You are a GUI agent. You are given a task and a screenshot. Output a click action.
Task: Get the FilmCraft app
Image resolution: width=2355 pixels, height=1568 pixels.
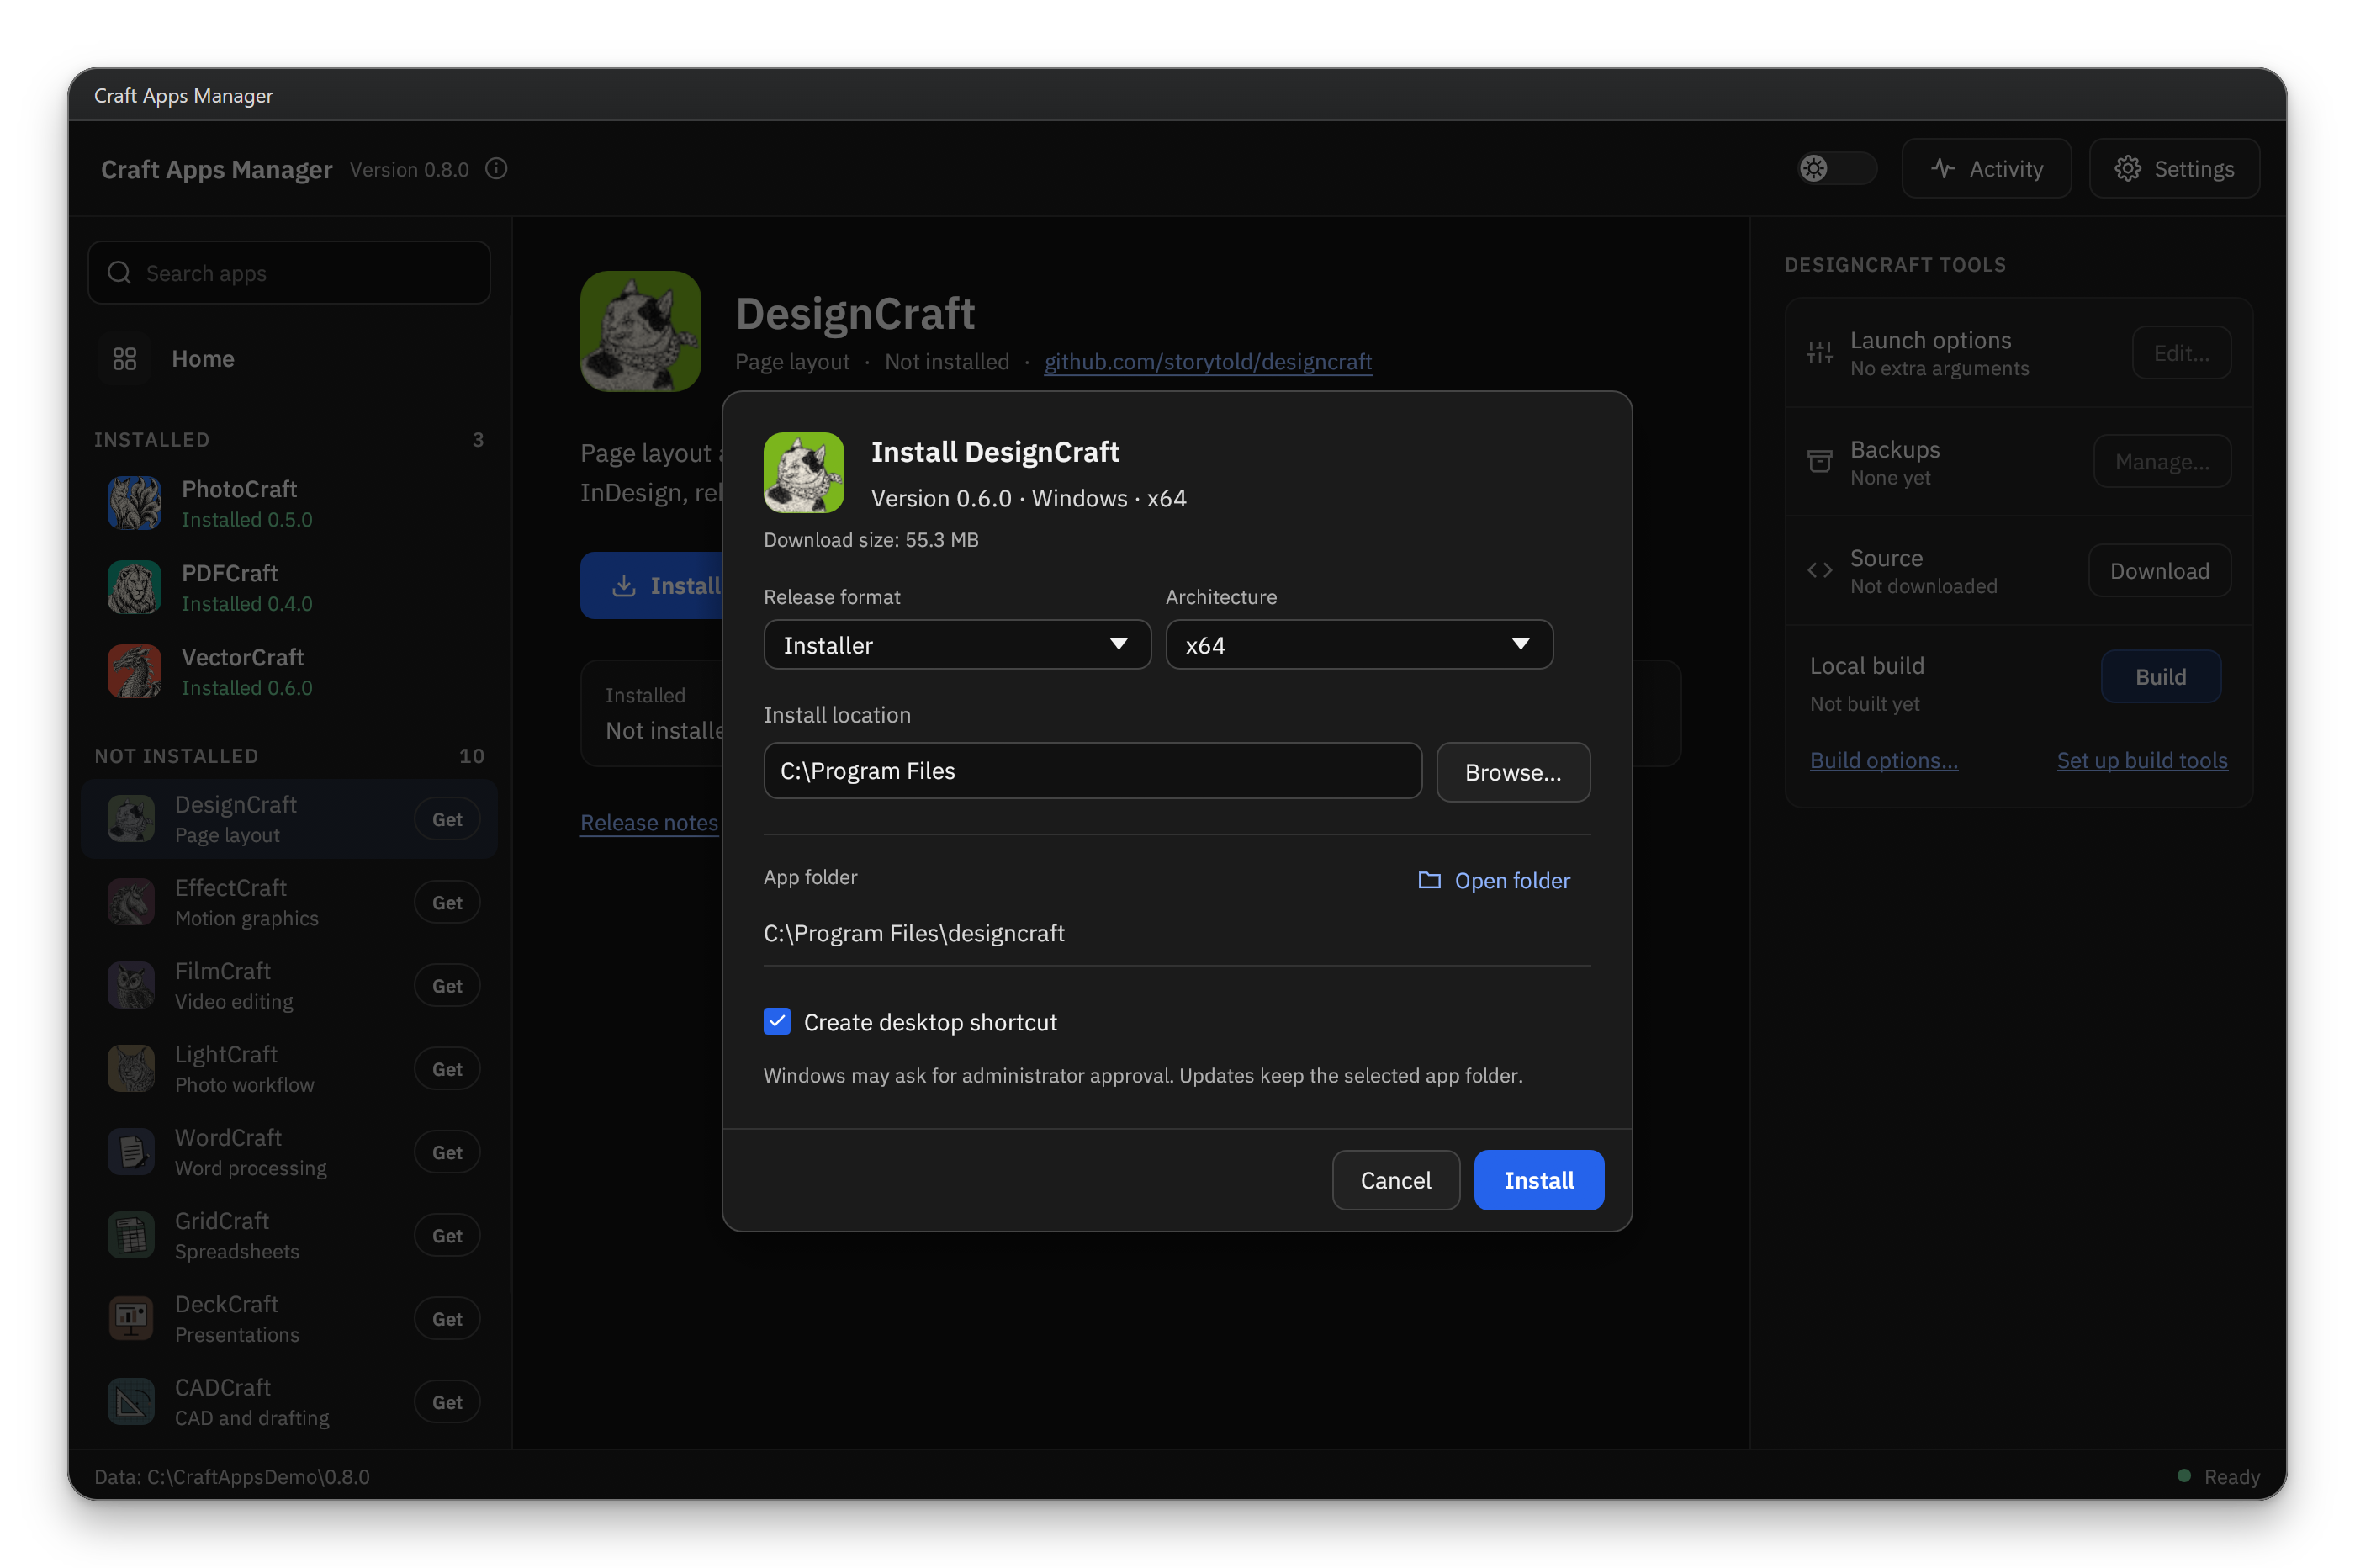coord(447,985)
